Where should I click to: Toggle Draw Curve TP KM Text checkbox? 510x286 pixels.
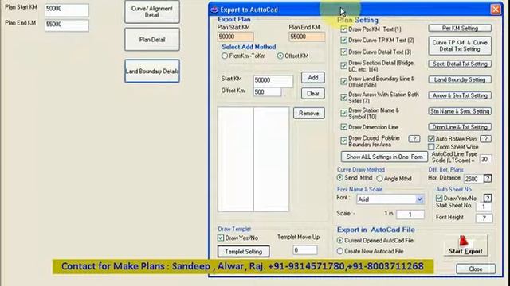point(343,41)
